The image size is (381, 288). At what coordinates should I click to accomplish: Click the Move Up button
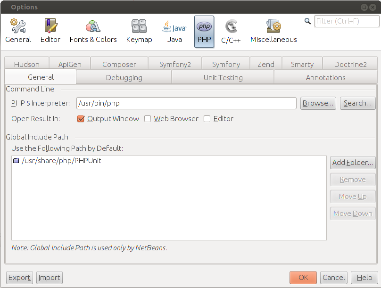tap(353, 197)
